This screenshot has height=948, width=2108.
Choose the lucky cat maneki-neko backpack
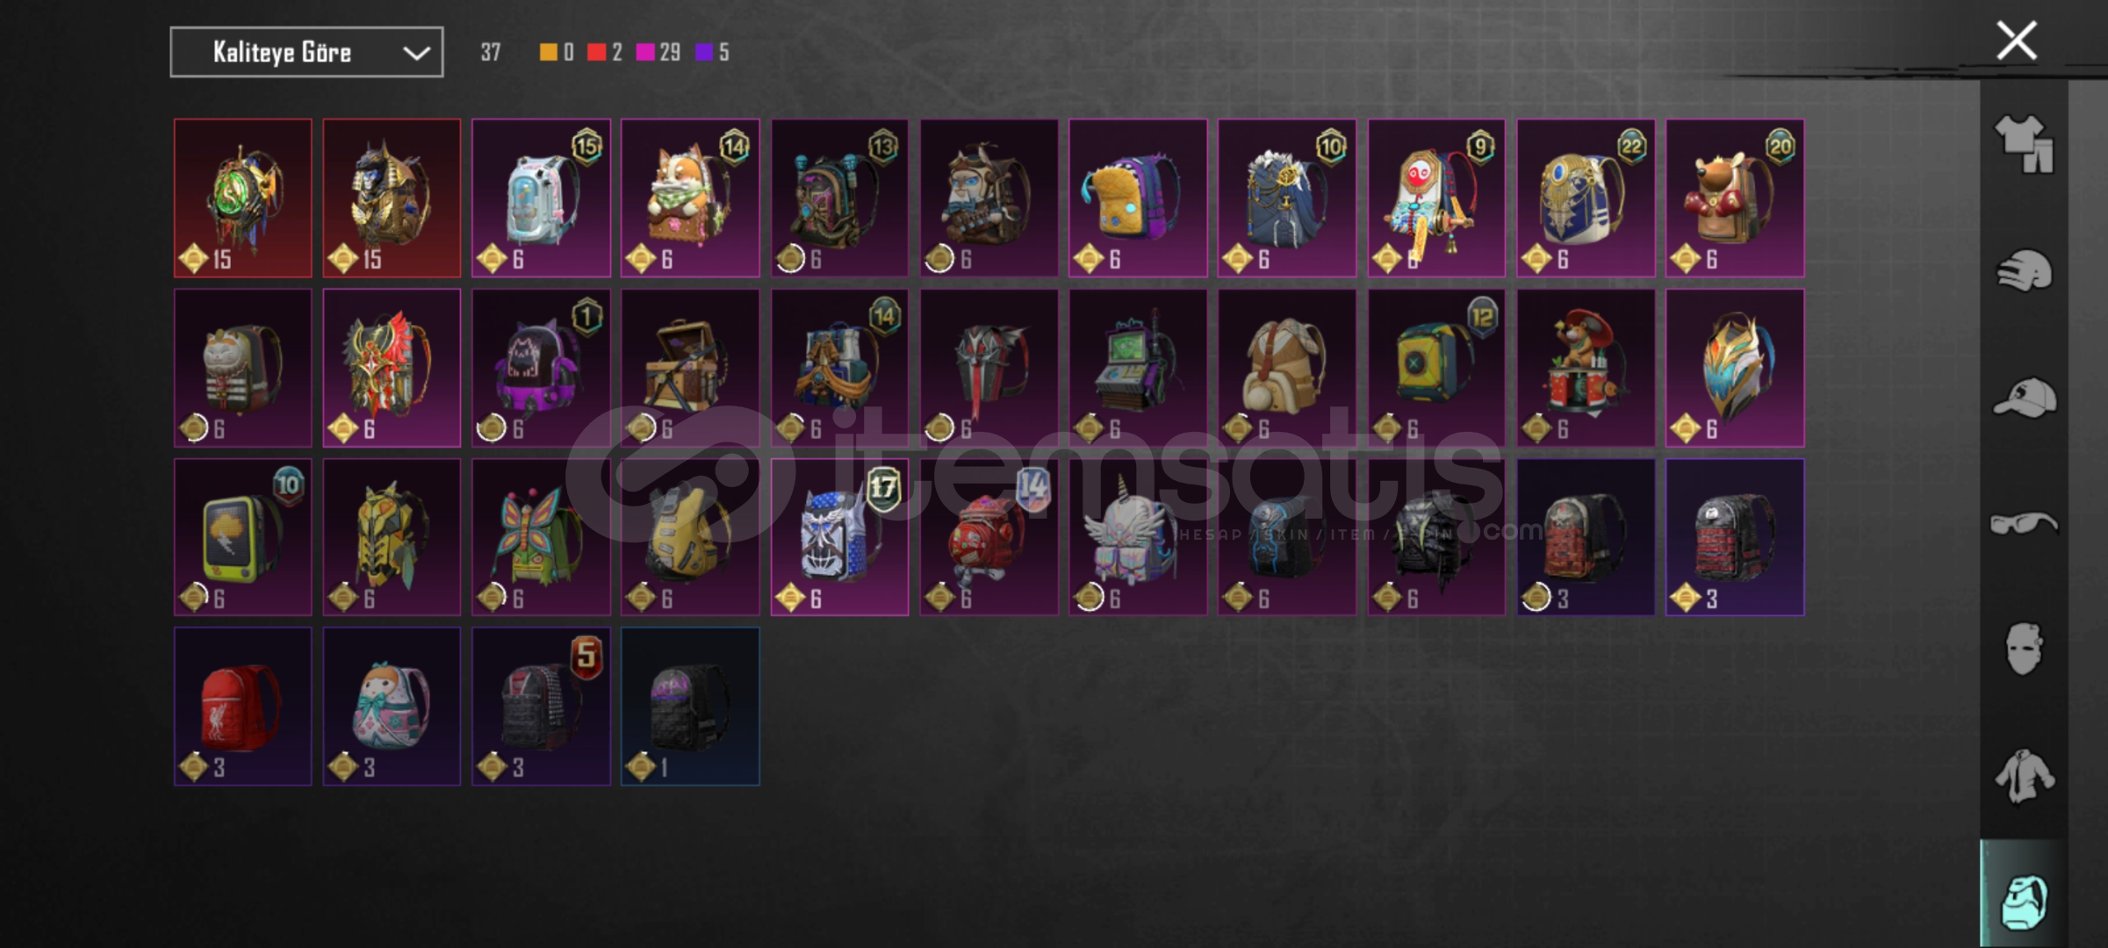coord(242,368)
